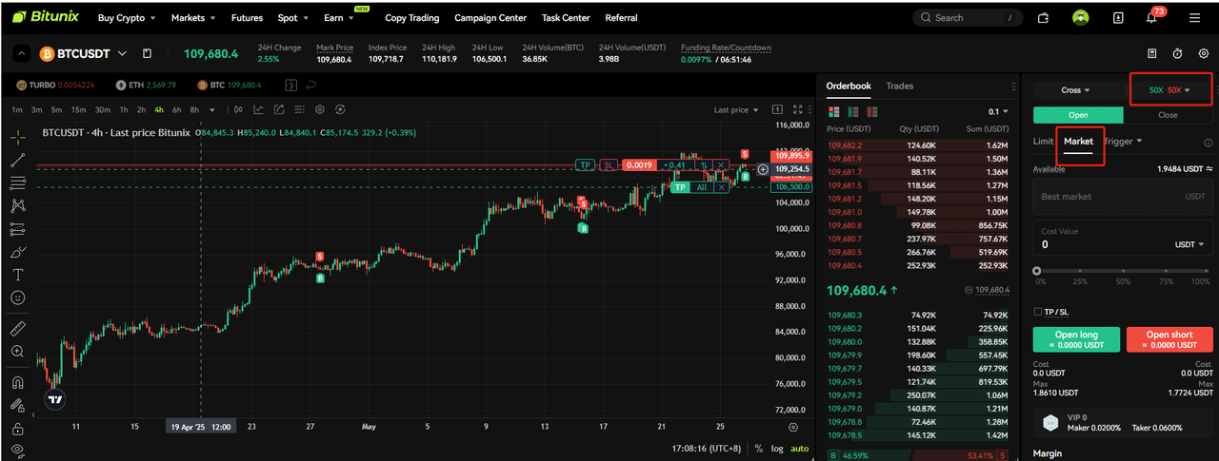Select the brush drawing tool
This screenshot has height=461, width=1219.
(x=17, y=252)
